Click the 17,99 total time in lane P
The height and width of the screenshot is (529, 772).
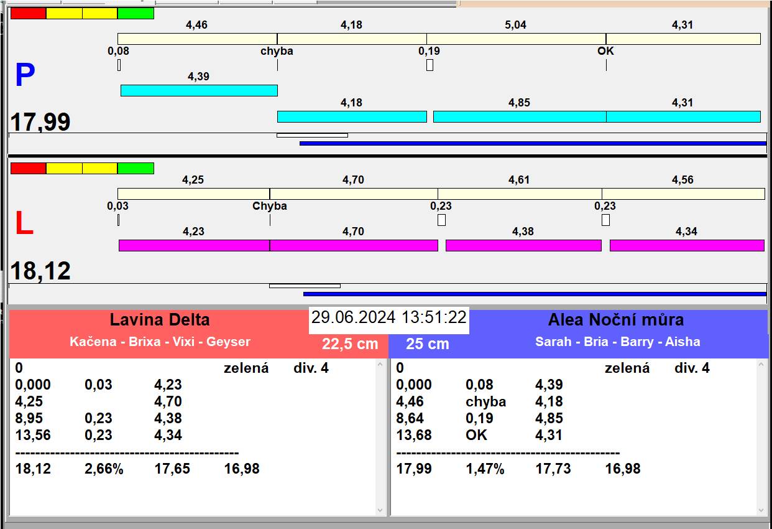pos(40,122)
